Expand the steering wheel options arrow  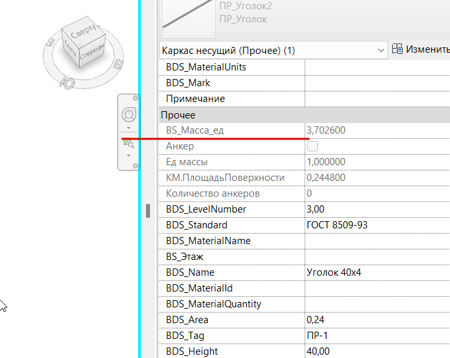(128, 128)
